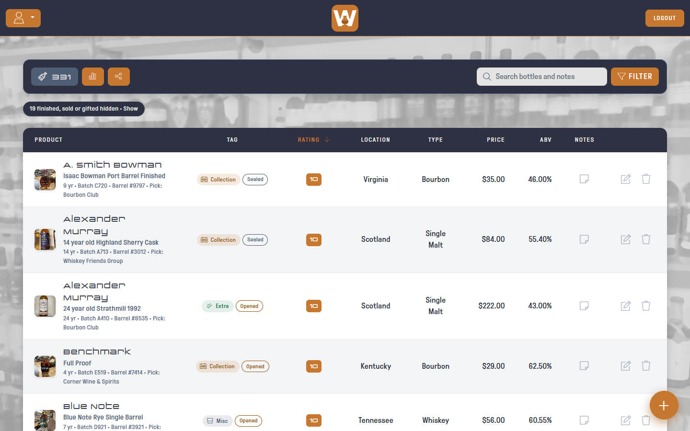Add a new bottle with the plus button
The height and width of the screenshot is (431, 690).
pyautogui.click(x=664, y=405)
